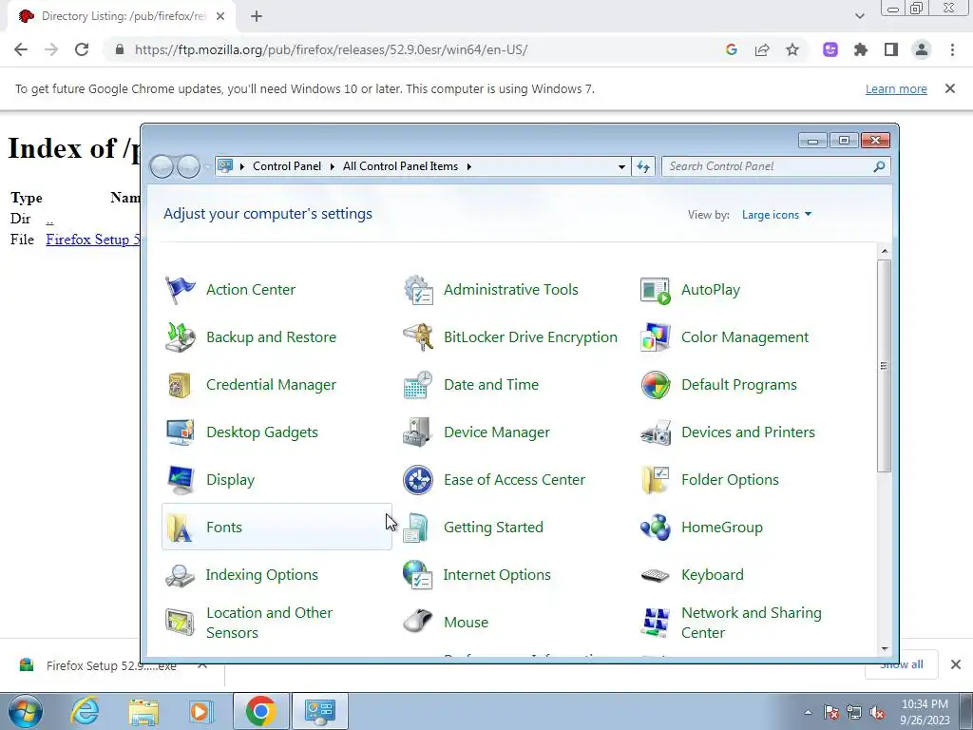The height and width of the screenshot is (730, 973).
Task: Share this page icon in Chrome
Action: point(762,49)
